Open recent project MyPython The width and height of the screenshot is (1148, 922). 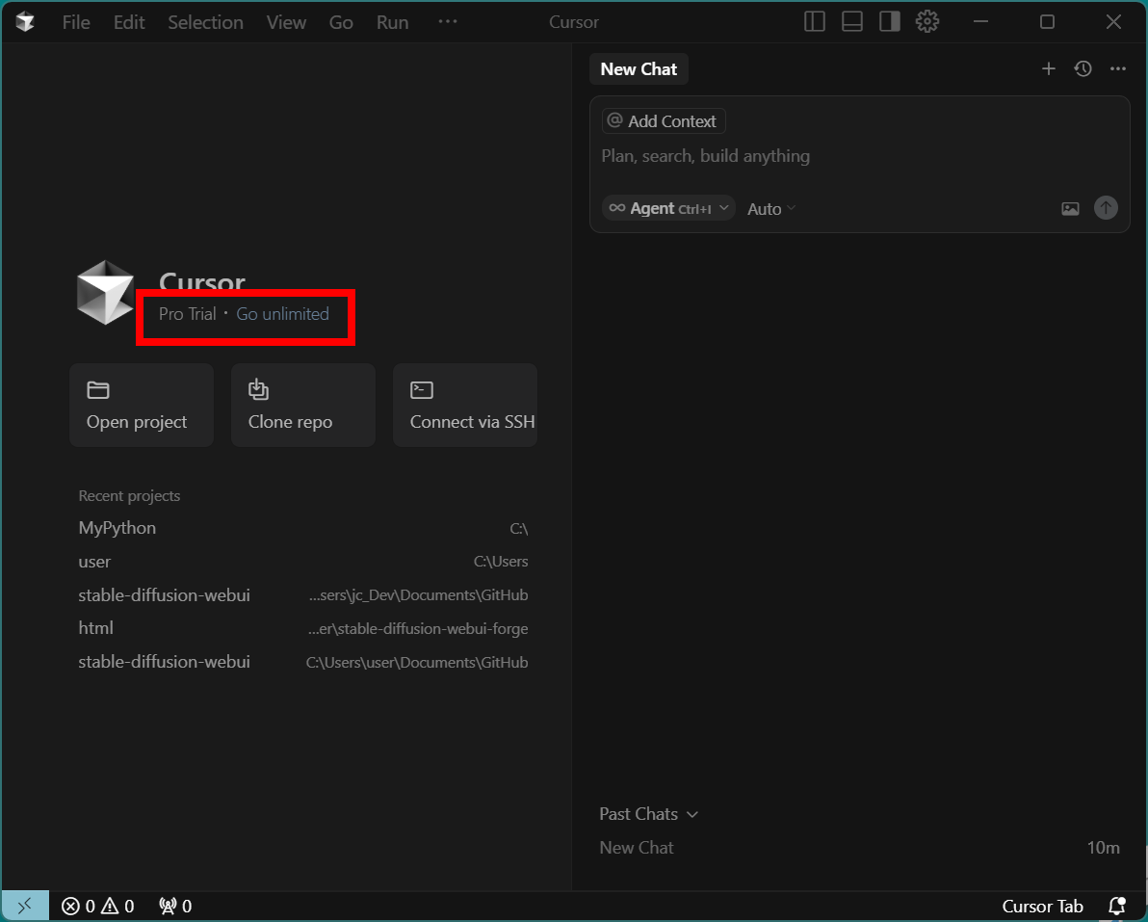pyautogui.click(x=303, y=528)
